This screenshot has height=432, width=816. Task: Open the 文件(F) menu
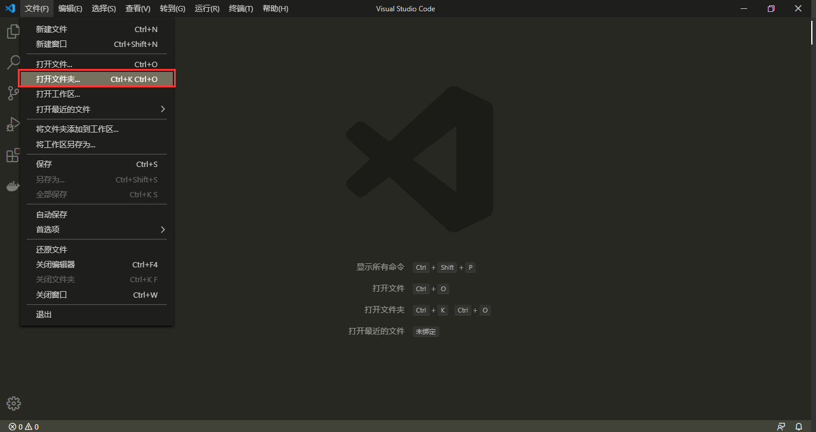36,8
